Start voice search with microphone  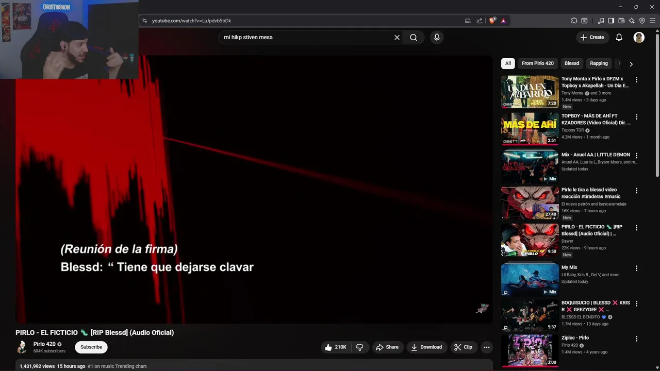[x=437, y=37]
